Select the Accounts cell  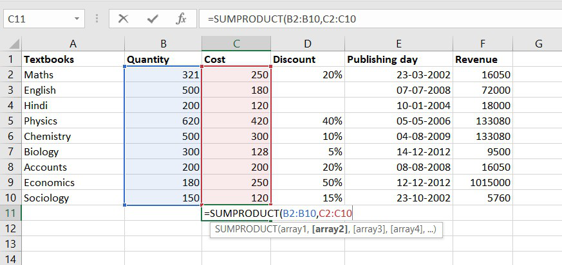pos(73,167)
